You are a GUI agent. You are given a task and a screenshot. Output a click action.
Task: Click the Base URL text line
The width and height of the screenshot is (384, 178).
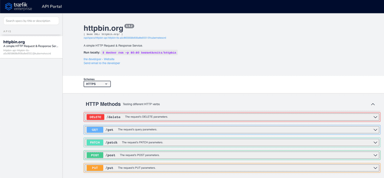(x=103, y=34)
